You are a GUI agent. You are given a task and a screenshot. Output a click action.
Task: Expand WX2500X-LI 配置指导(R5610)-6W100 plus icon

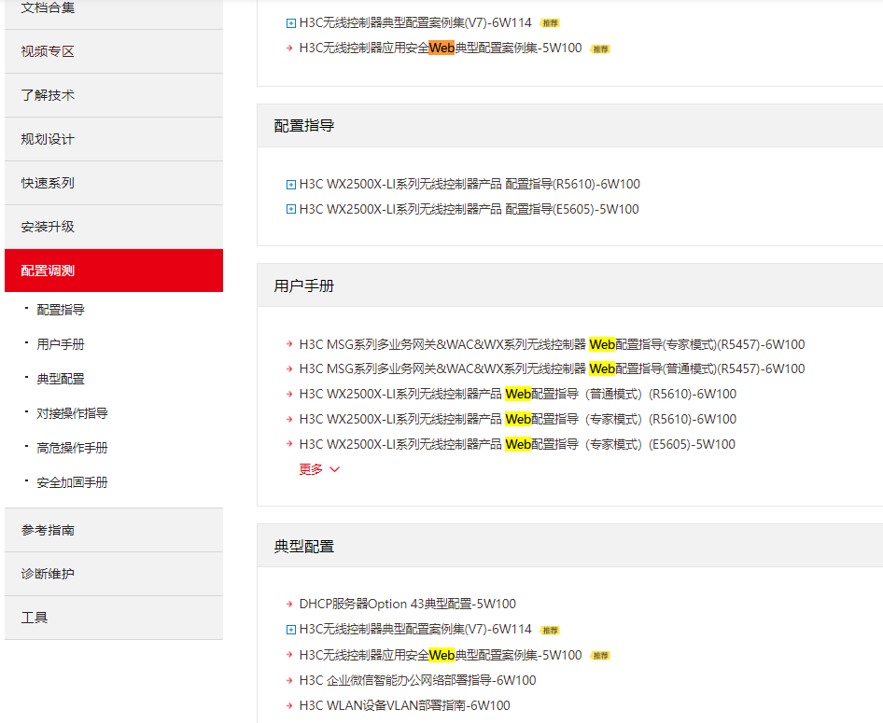(290, 185)
